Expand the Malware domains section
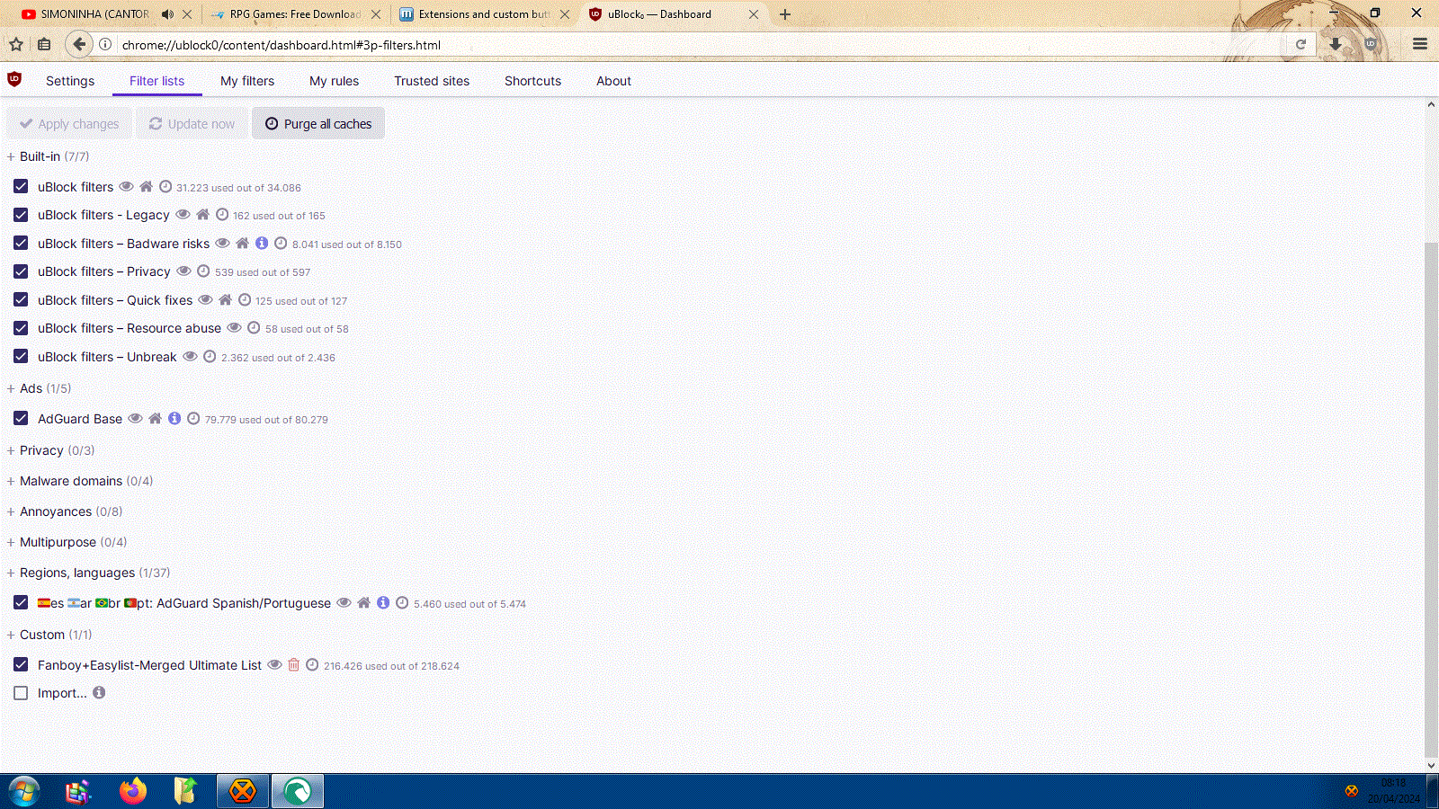The width and height of the screenshot is (1439, 809). [70, 481]
